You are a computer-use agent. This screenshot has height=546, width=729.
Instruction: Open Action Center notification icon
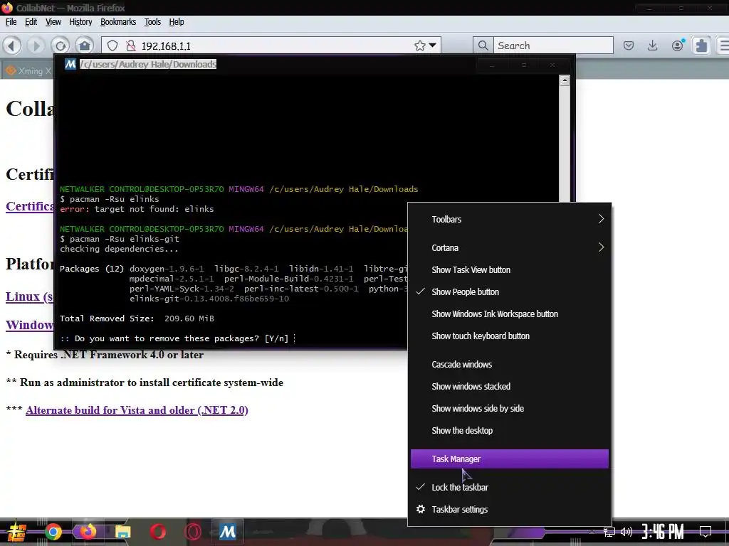point(706,532)
